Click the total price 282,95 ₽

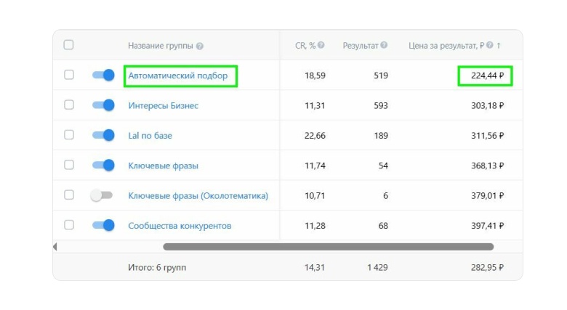tap(487, 267)
